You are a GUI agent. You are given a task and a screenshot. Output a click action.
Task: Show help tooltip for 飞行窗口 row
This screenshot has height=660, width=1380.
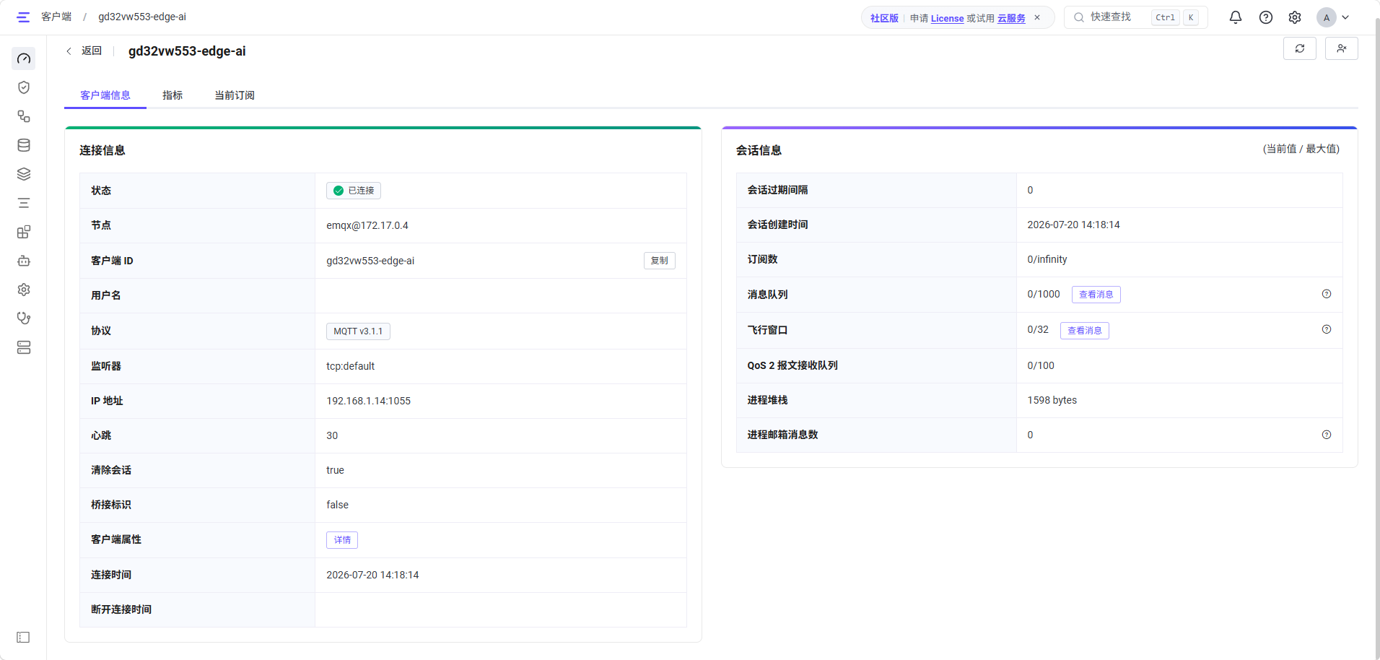[1327, 329]
